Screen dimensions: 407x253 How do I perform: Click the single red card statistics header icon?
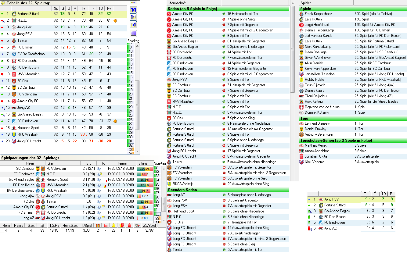(x=129, y=226)
